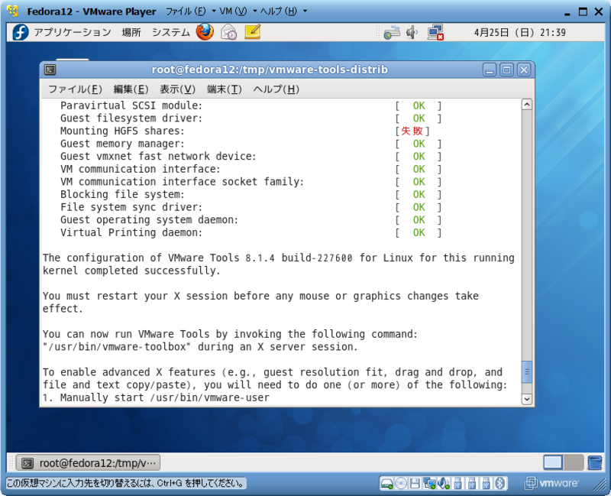Open the trash icon in bottom panel
The width and height of the screenshot is (611, 496).
pyautogui.click(x=595, y=463)
